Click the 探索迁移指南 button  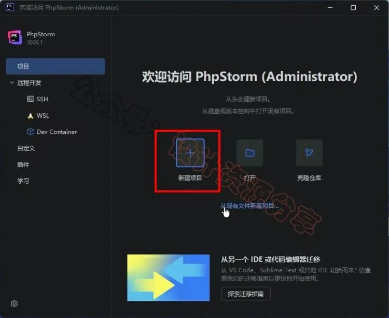[246, 294]
